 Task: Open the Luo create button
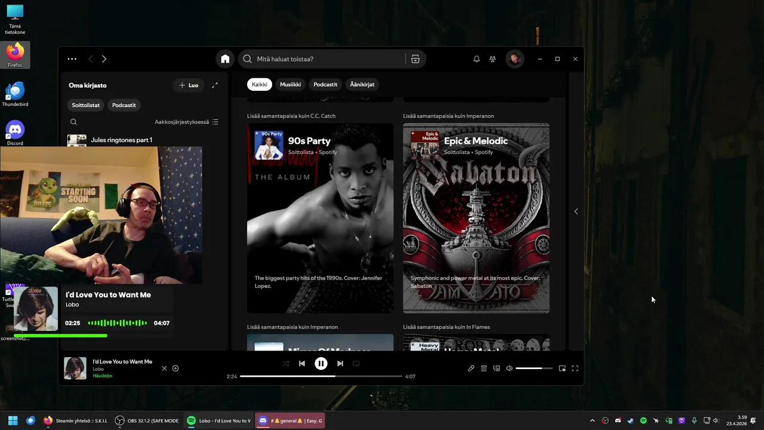pyautogui.click(x=189, y=85)
